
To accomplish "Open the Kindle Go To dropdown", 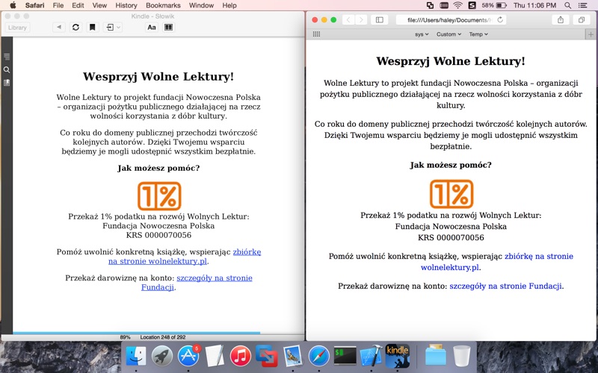I will pyautogui.click(x=113, y=28).
